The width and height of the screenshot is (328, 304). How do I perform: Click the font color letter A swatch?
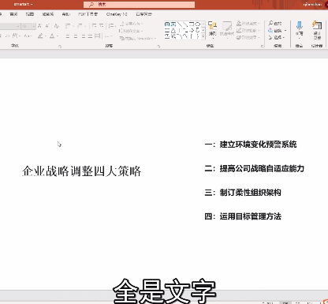[x=52, y=36]
